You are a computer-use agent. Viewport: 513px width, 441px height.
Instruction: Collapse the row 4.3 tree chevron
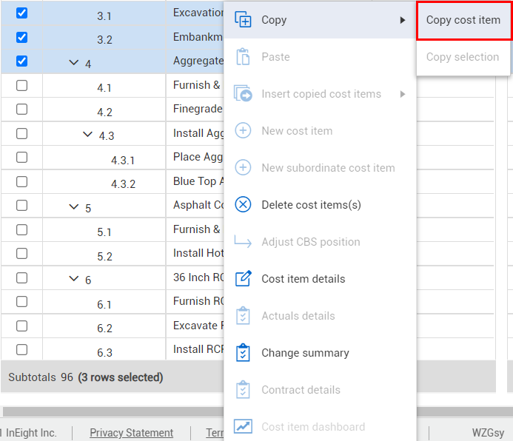pyautogui.click(x=87, y=135)
